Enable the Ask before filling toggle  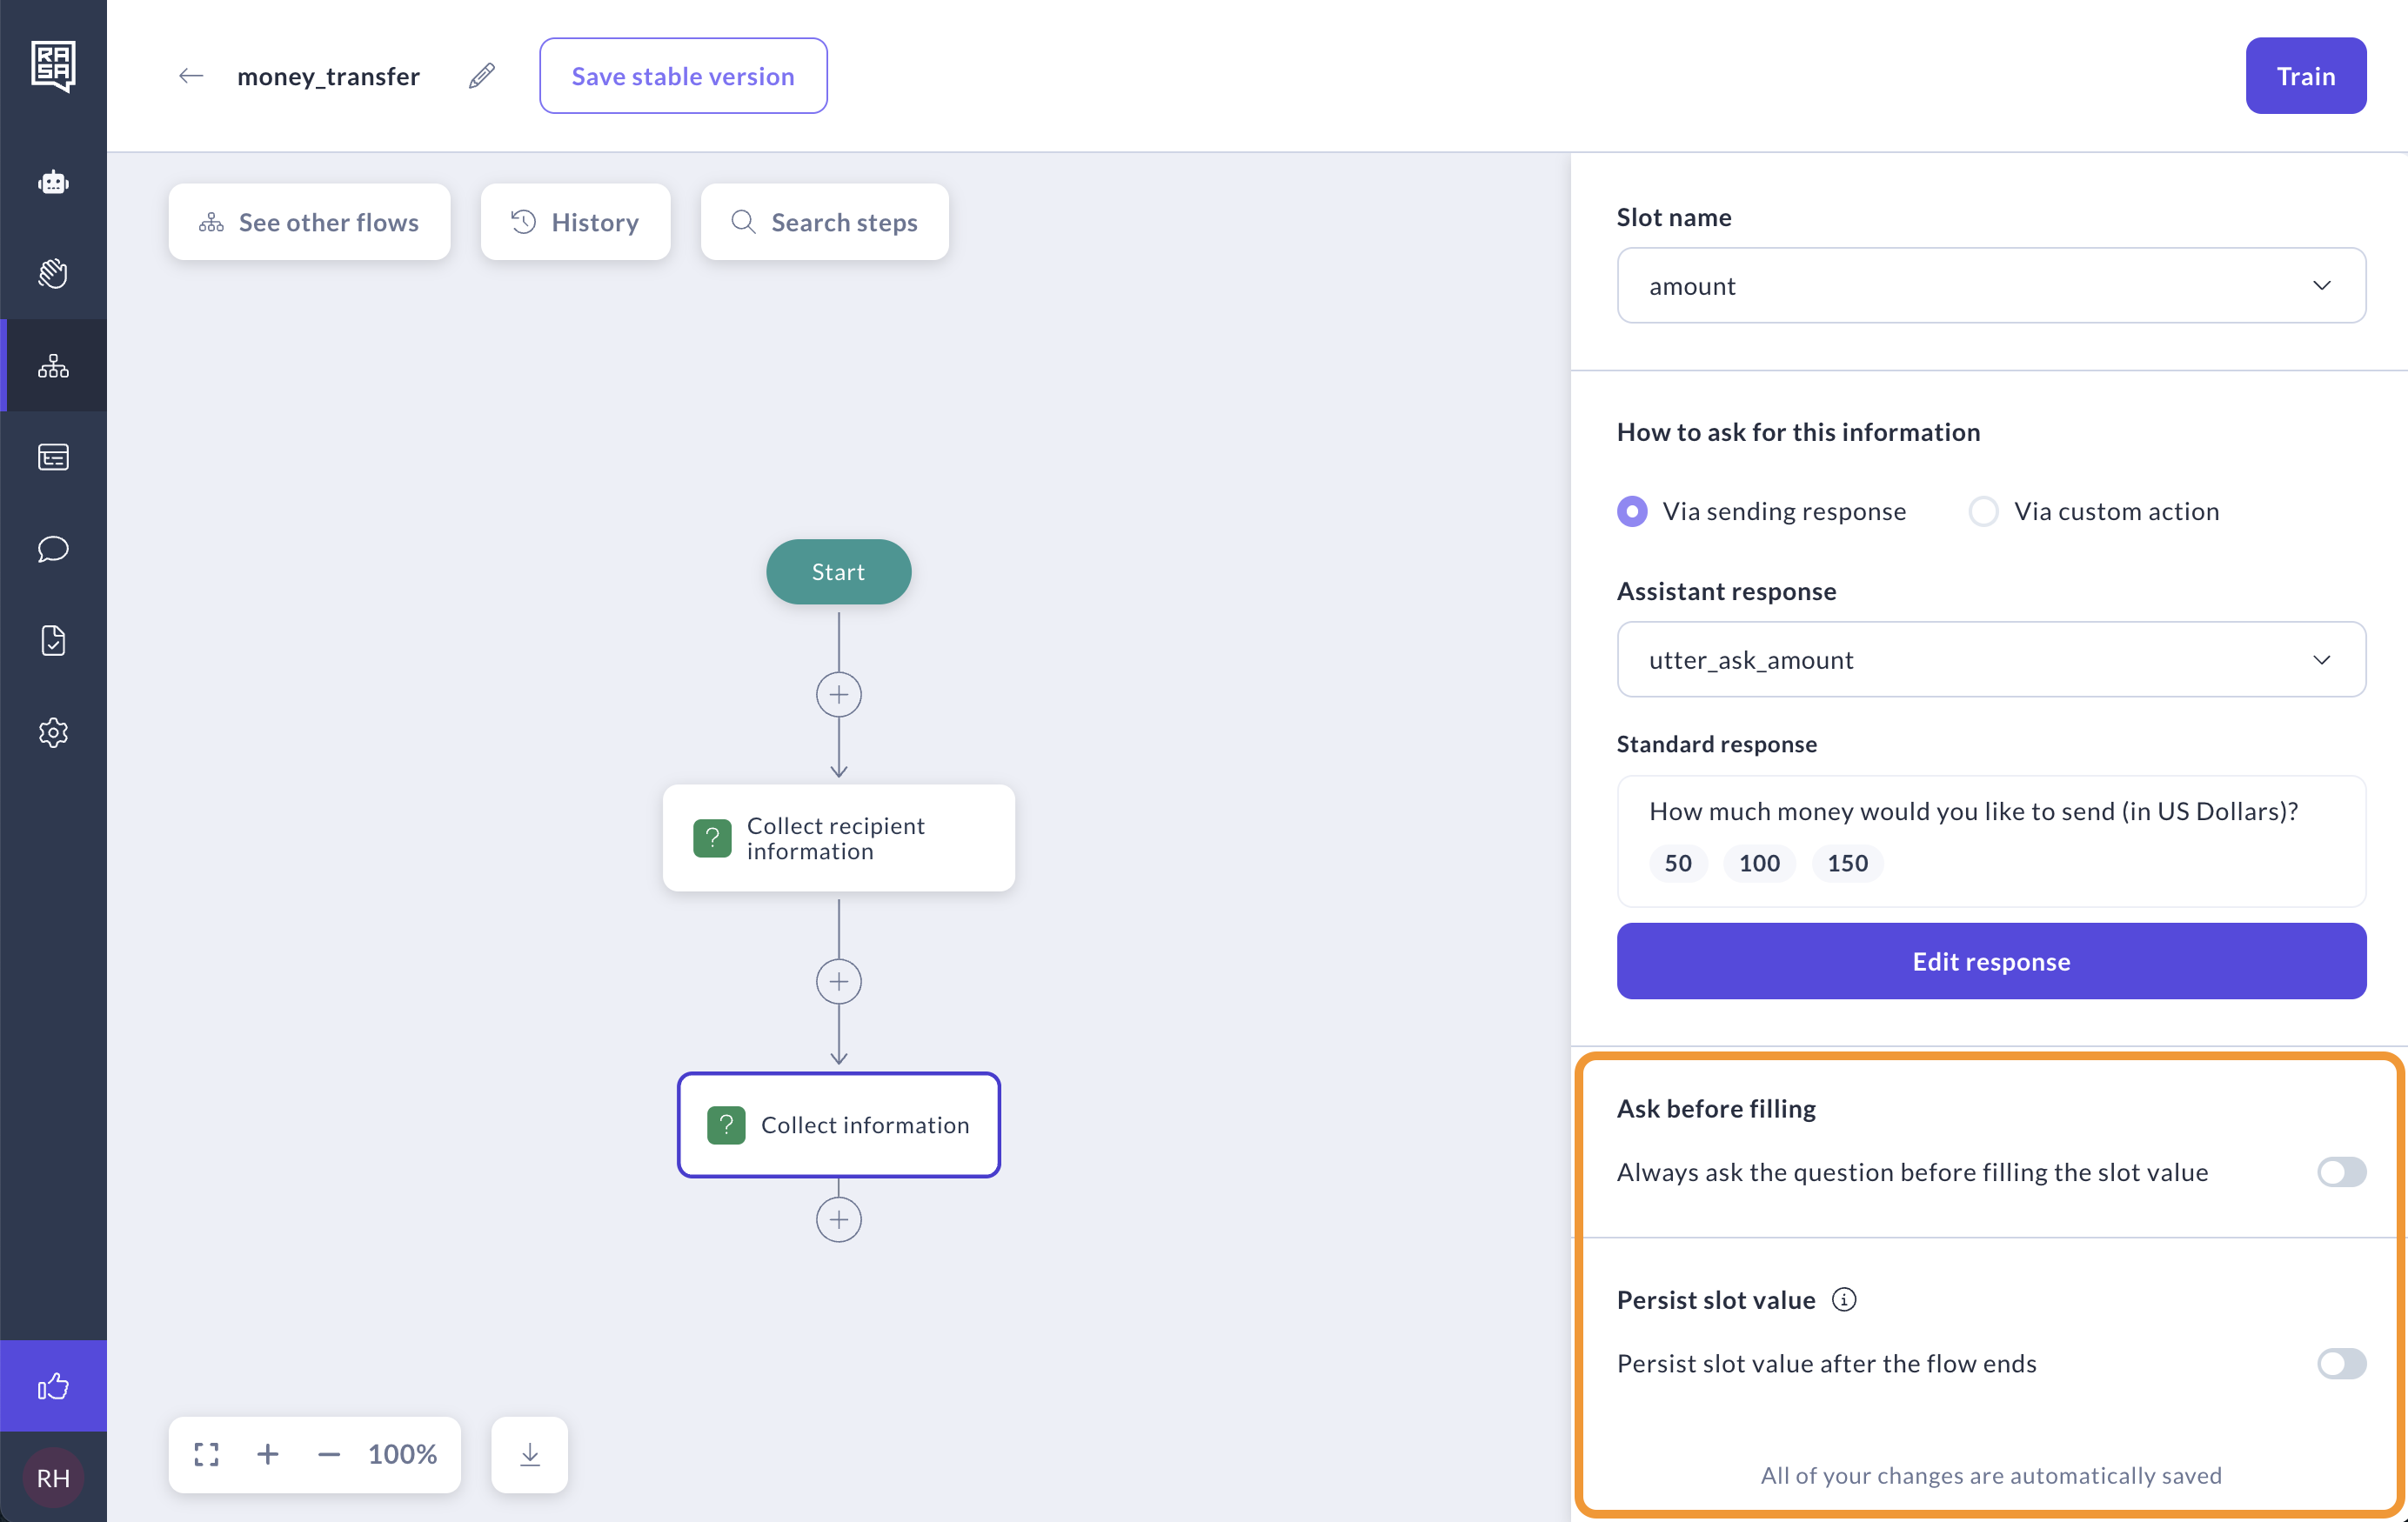(2341, 1172)
